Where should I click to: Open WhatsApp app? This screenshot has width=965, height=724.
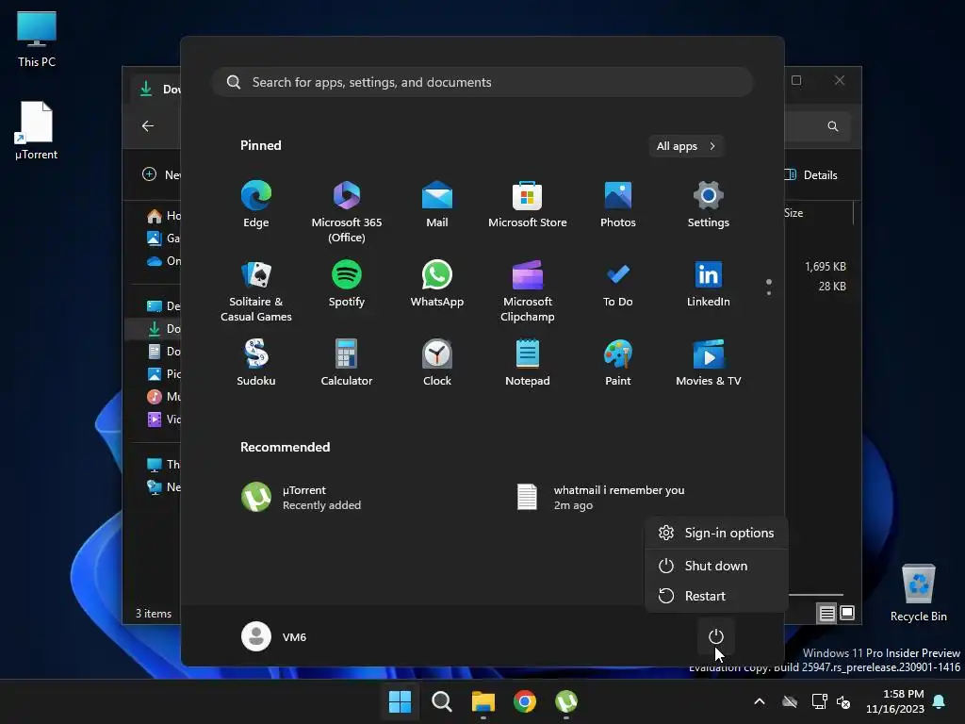tap(437, 284)
